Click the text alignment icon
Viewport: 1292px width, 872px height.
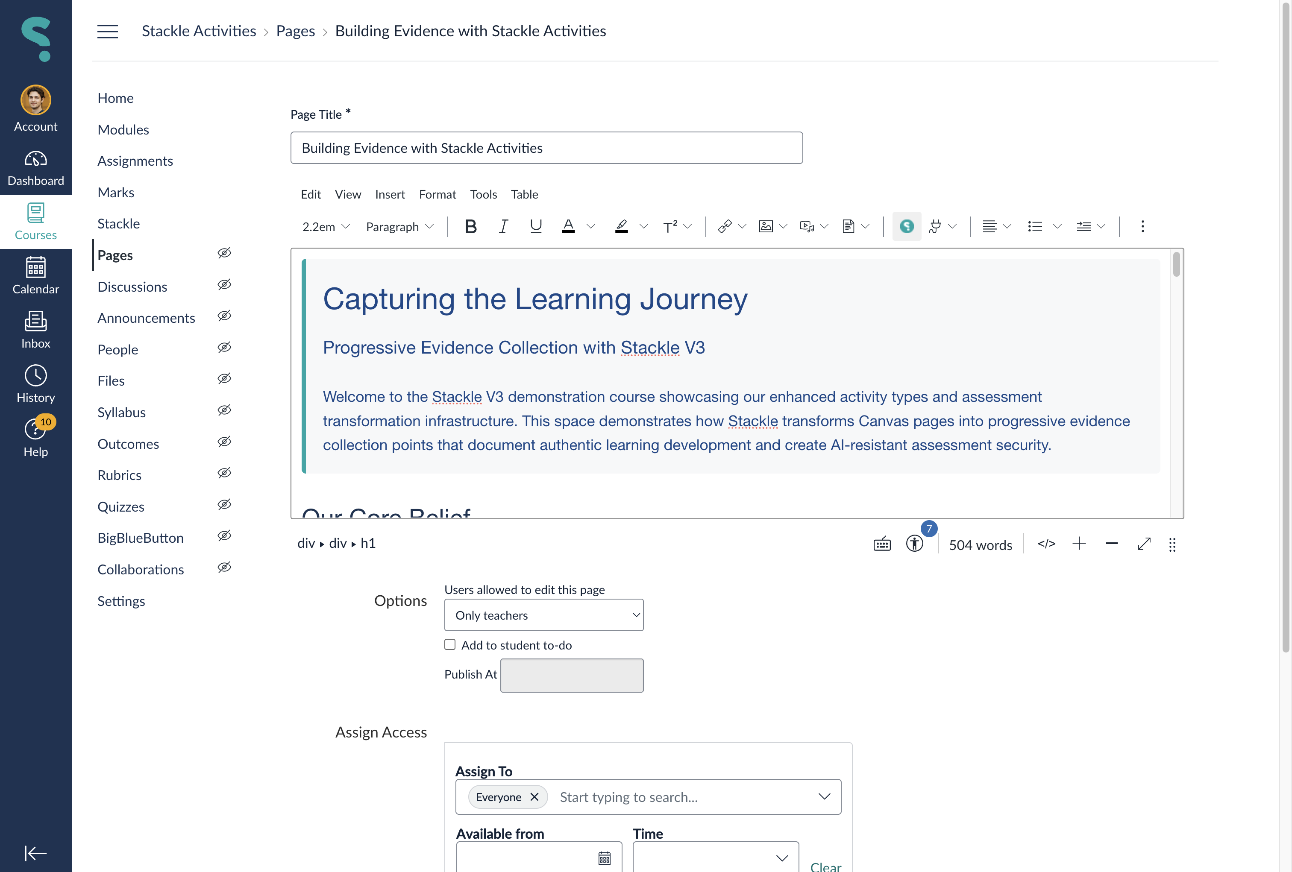[989, 227]
